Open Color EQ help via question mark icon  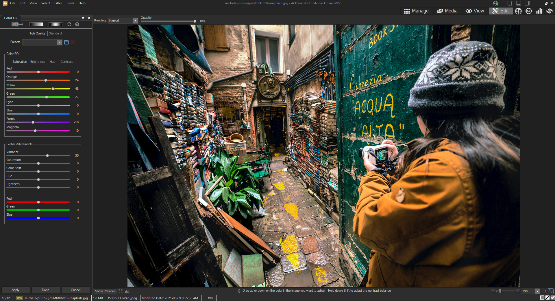click(x=77, y=24)
